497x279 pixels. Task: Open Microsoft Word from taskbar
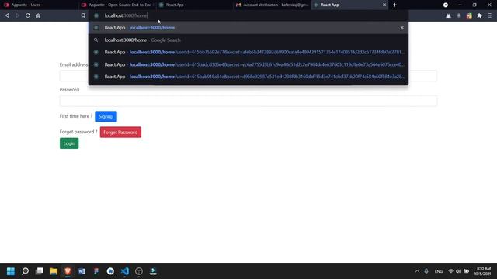pos(82,271)
